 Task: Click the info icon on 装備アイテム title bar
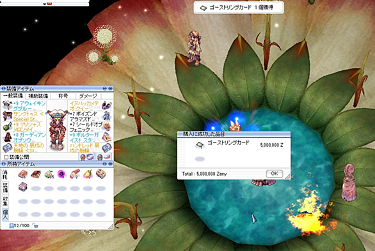(3, 89)
